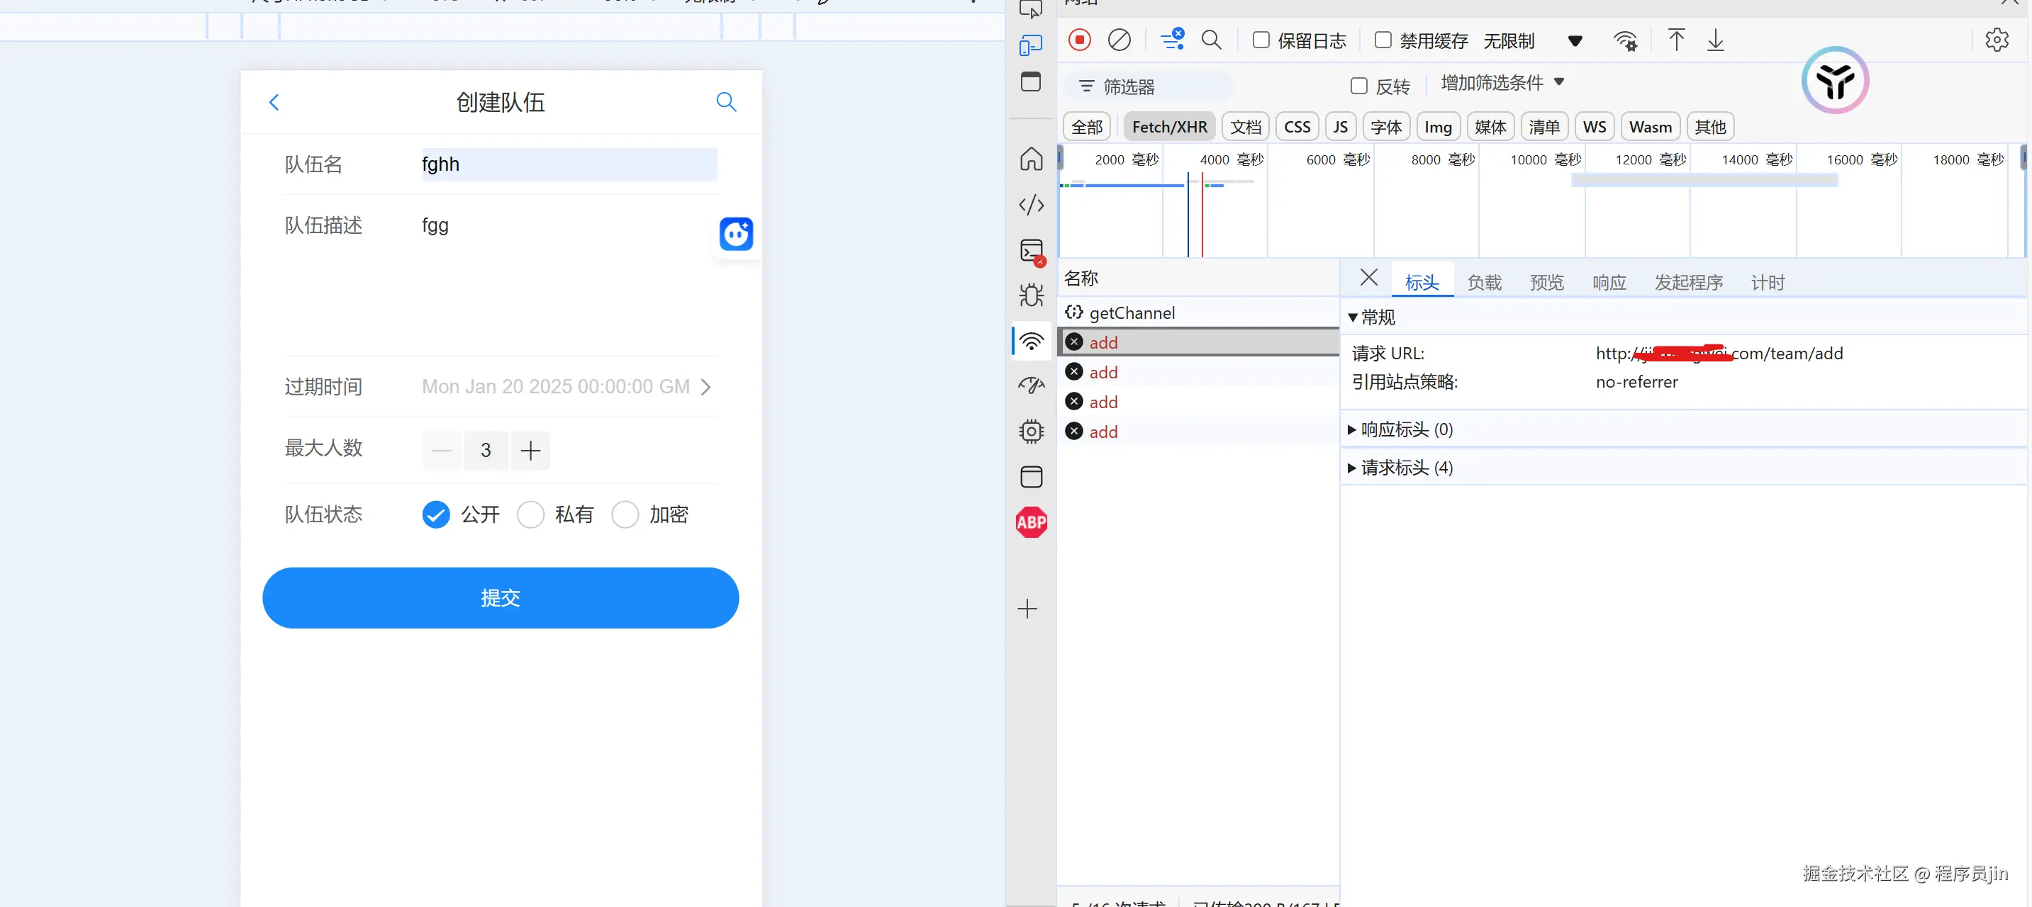This screenshot has height=907, width=2032.
Task: Clear the network log
Action: [x=1120, y=40]
